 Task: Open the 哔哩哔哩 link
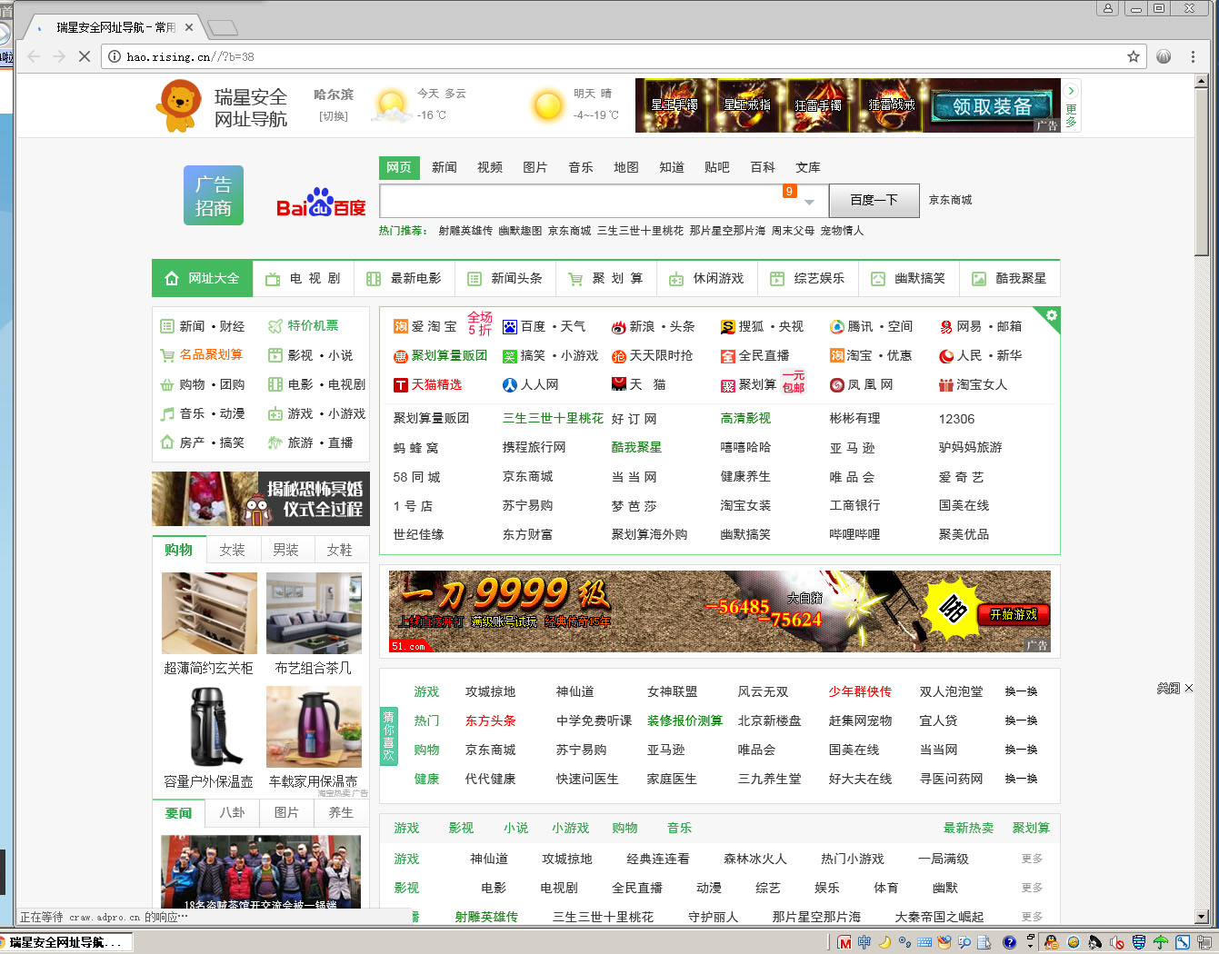click(x=854, y=534)
